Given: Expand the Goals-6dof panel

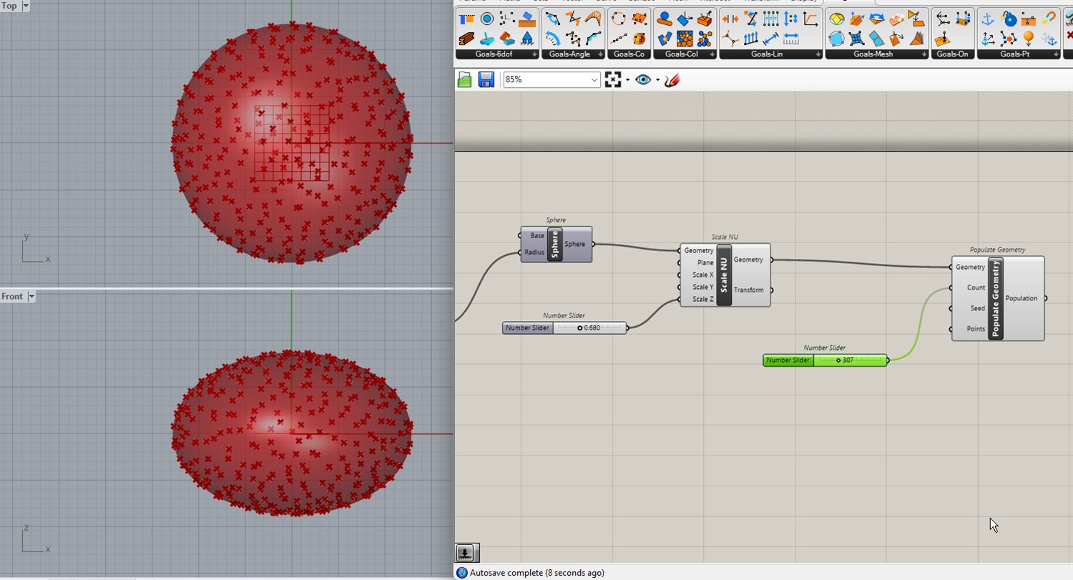Looking at the screenshot, I should point(534,54).
